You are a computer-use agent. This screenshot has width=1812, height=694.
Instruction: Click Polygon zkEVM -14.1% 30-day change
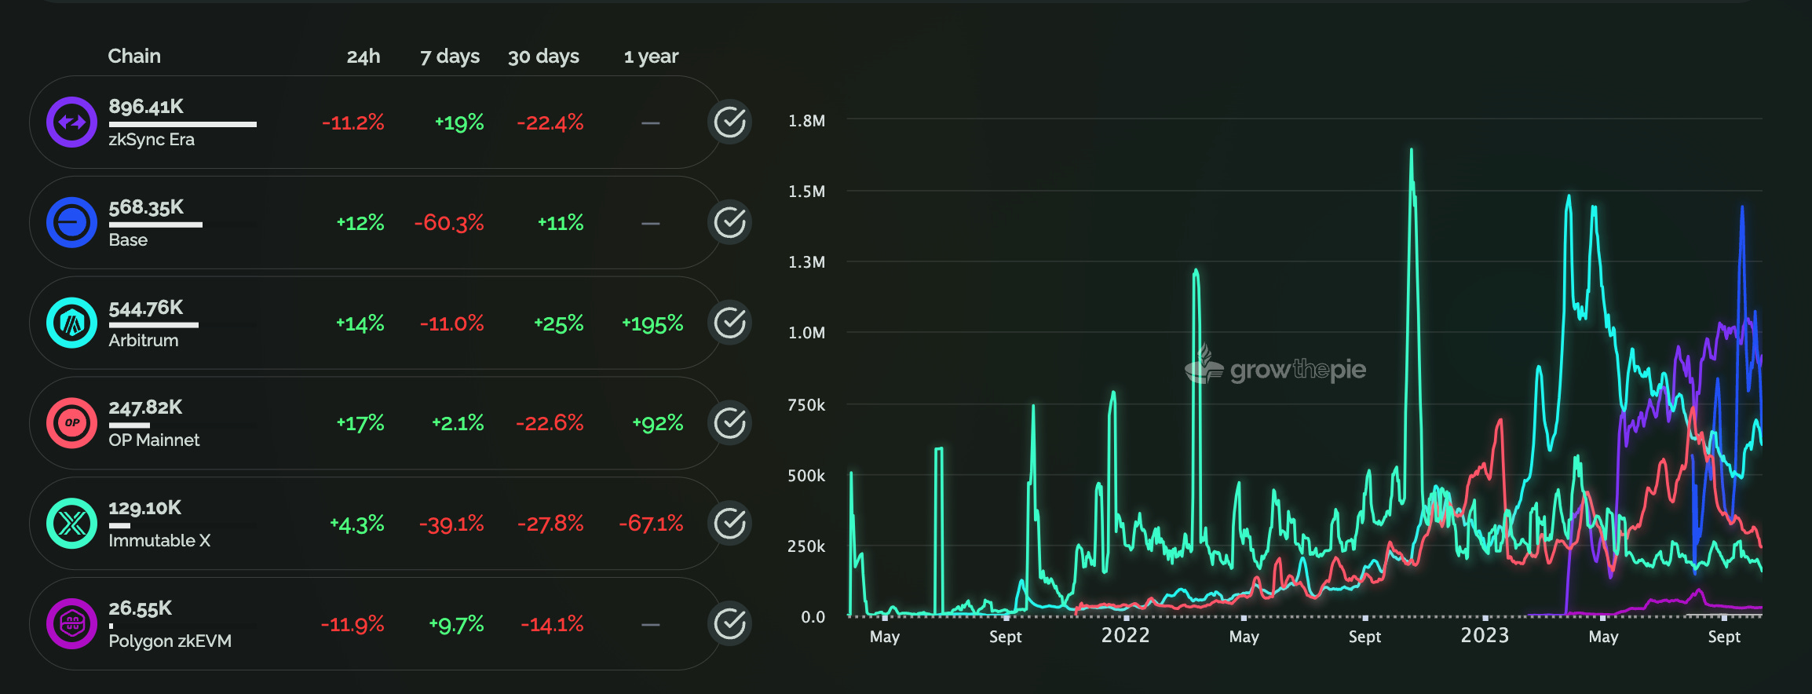(x=552, y=625)
